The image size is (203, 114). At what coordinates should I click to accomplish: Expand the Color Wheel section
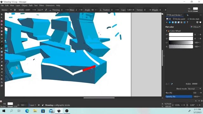click(x=167, y=31)
